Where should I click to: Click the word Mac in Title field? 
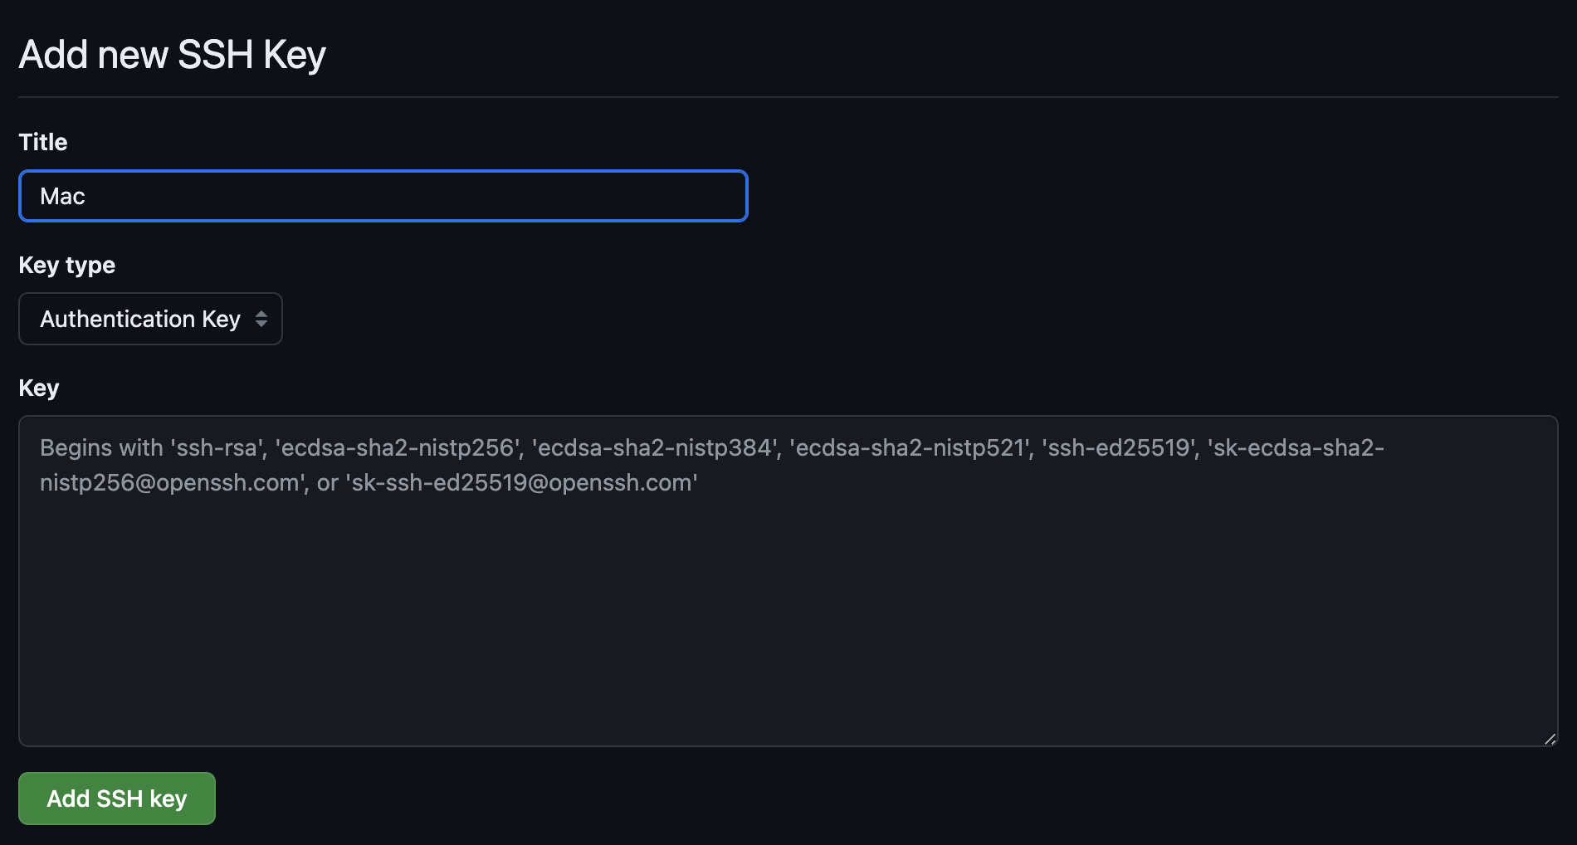click(x=63, y=196)
